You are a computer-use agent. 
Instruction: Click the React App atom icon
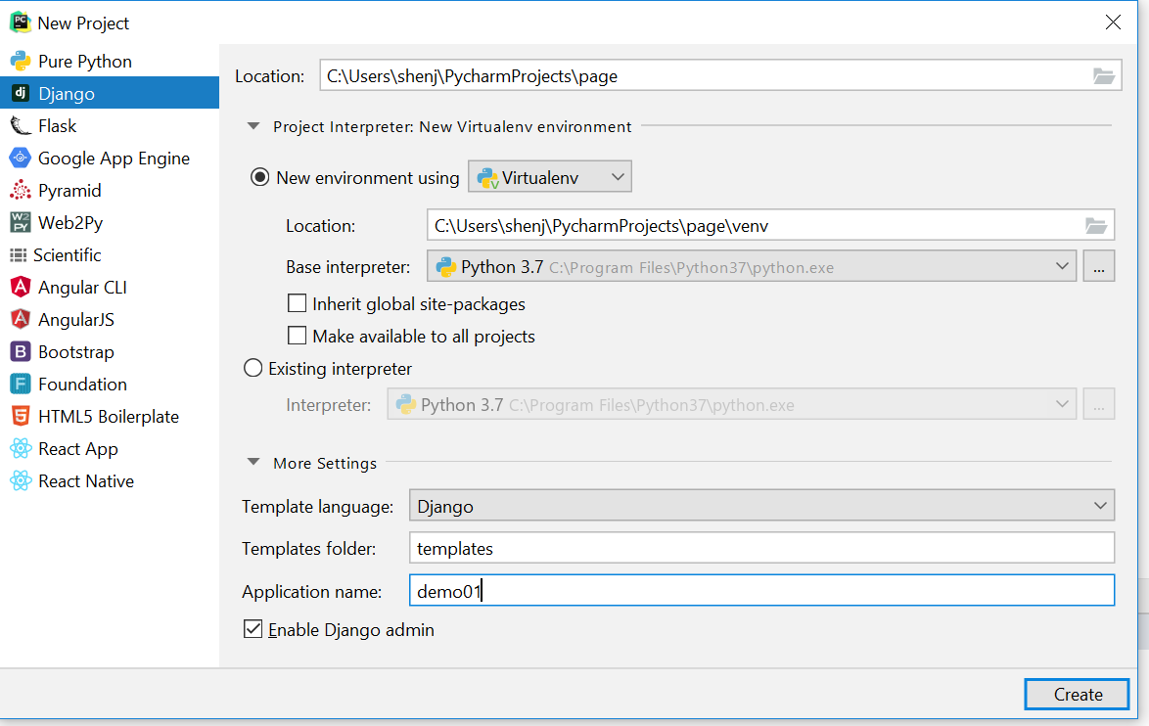click(20, 448)
